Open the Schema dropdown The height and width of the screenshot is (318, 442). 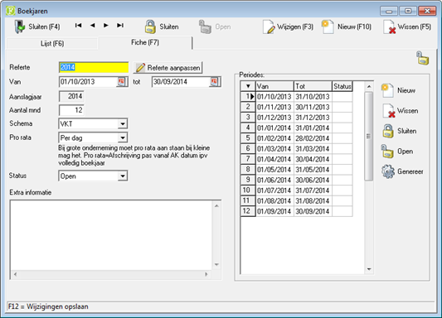123,124
